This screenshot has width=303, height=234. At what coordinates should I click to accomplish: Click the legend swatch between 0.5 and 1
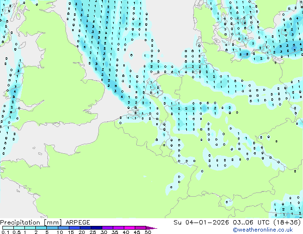coord(19,228)
